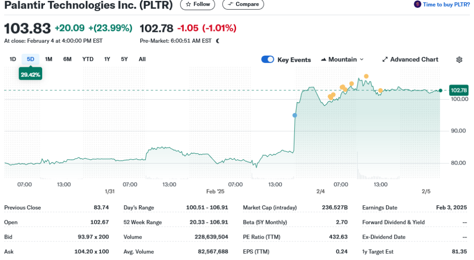Viewport: 474px width, 260px height.
Task: Select the 1D time range tab
Action: pos(13,59)
